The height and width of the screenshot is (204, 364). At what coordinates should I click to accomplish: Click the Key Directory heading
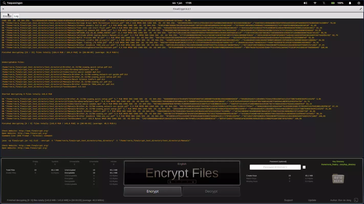click(x=338, y=161)
